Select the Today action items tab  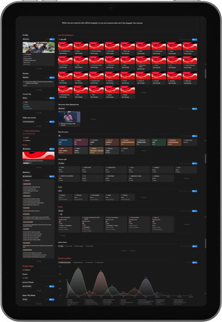(x=61, y=246)
